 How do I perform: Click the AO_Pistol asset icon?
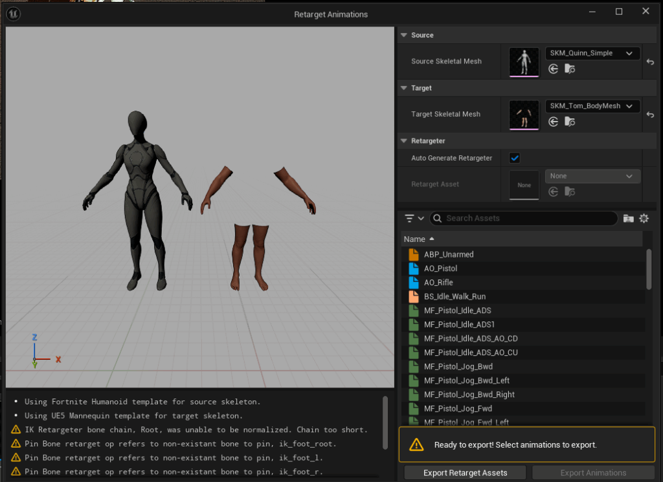coord(414,268)
